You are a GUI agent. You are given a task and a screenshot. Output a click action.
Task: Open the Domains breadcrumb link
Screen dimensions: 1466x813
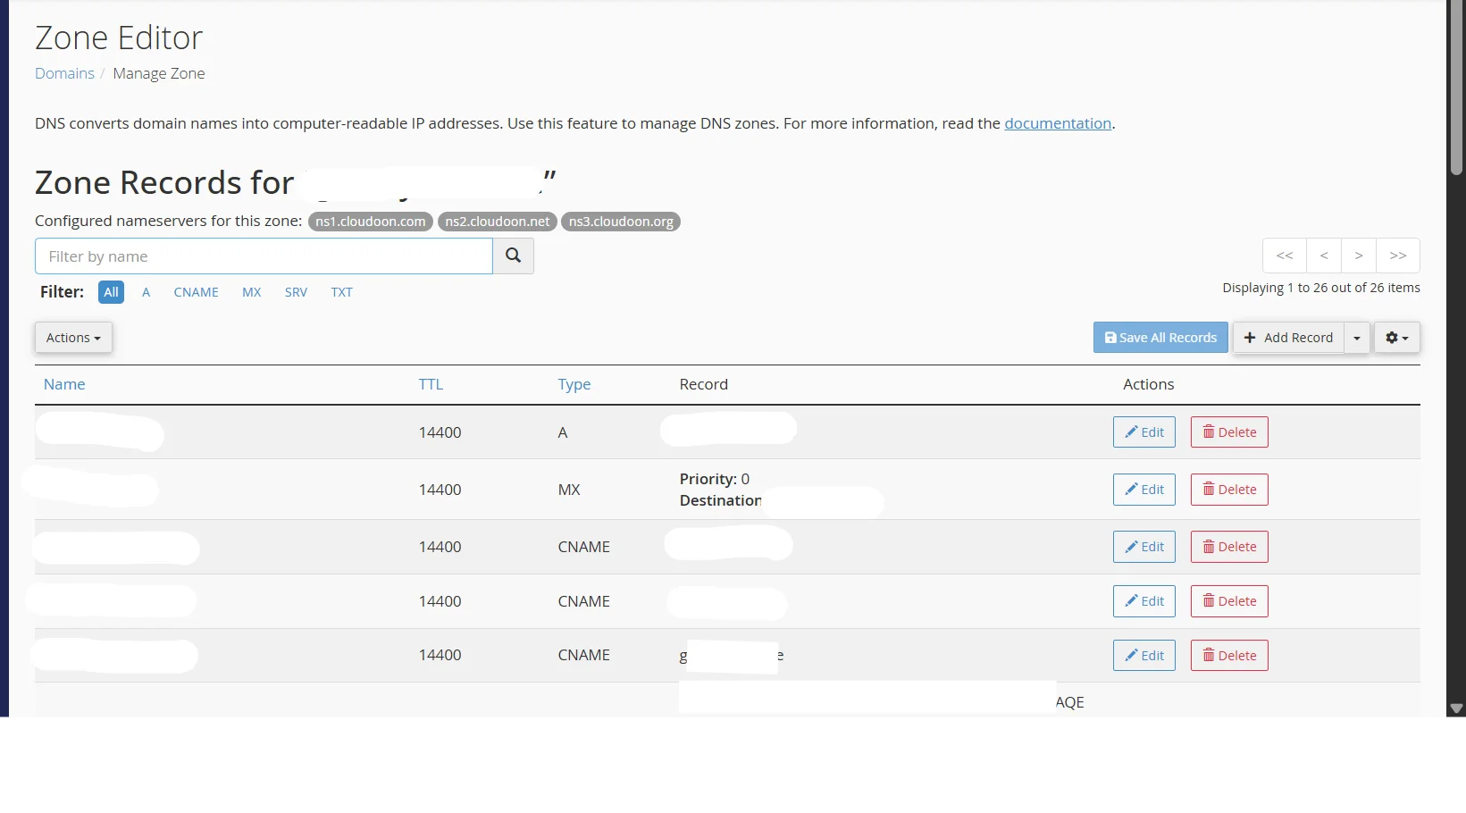[x=63, y=73]
